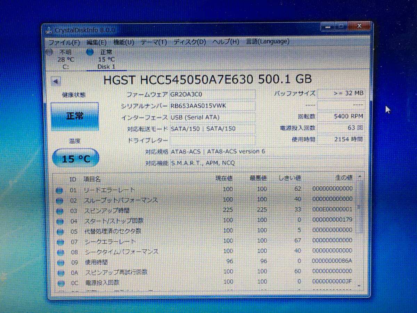Open the テーマ(T) menu
Screen dimensions: 417x313
[x=154, y=42]
